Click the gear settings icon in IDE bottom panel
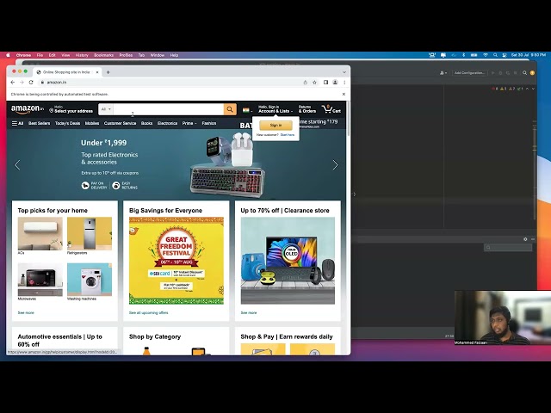 tap(525, 239)
